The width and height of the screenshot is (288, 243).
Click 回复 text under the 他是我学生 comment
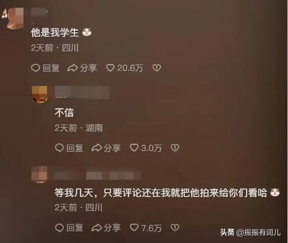(51, 68)
